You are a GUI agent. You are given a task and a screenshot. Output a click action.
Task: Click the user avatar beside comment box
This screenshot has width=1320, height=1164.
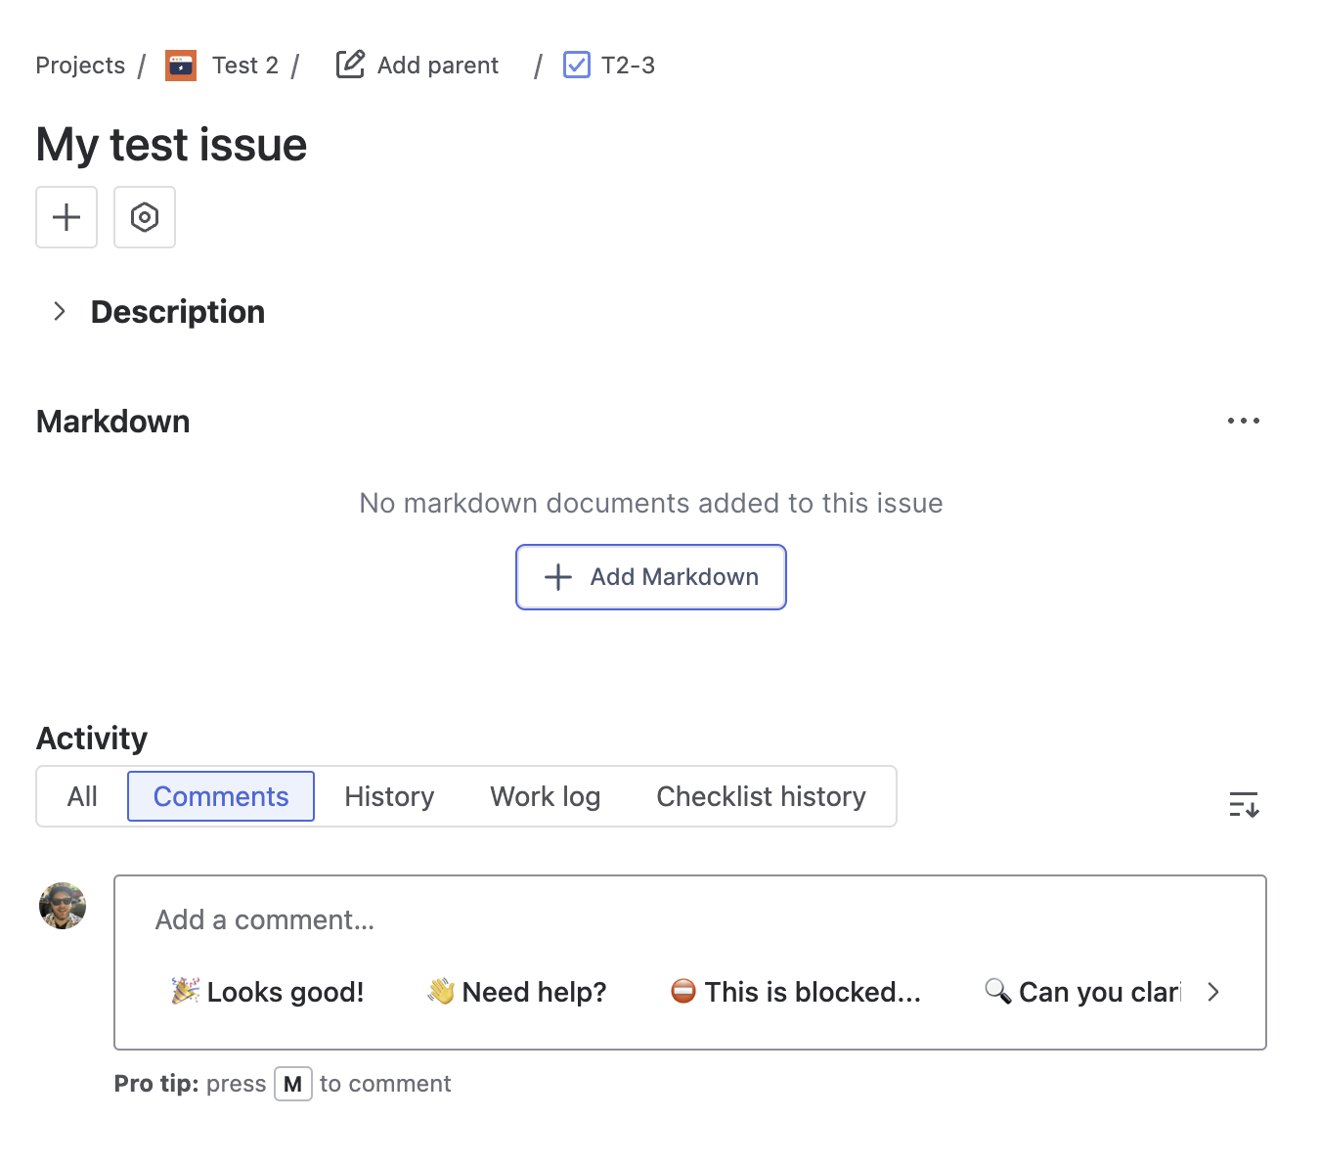pyautogui.click(x=63, y=906)
